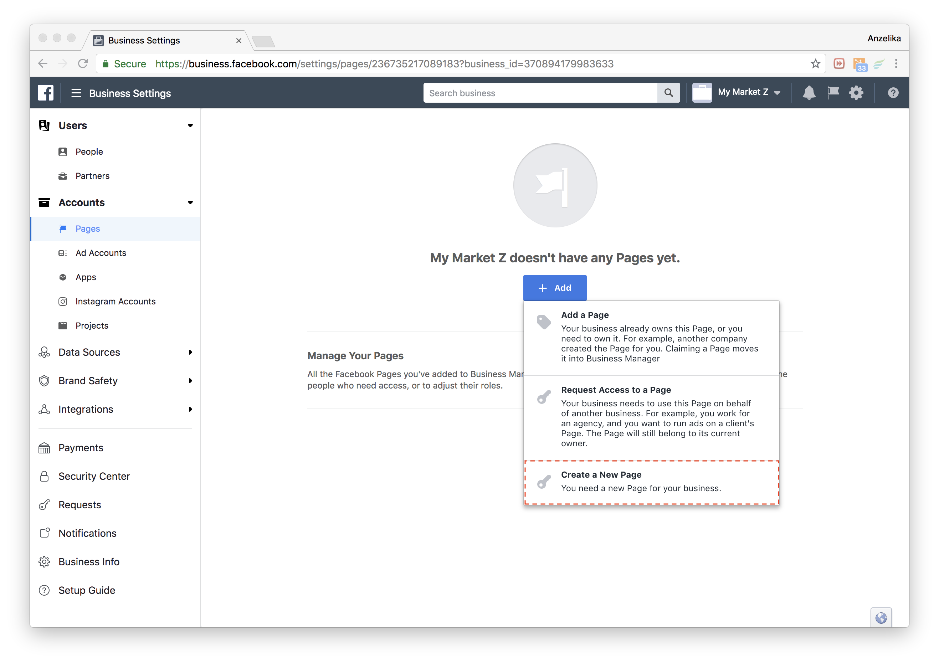Select the Business Settings browser tab
The width and height of the screenshot is (939, 663).
(168, 40)
